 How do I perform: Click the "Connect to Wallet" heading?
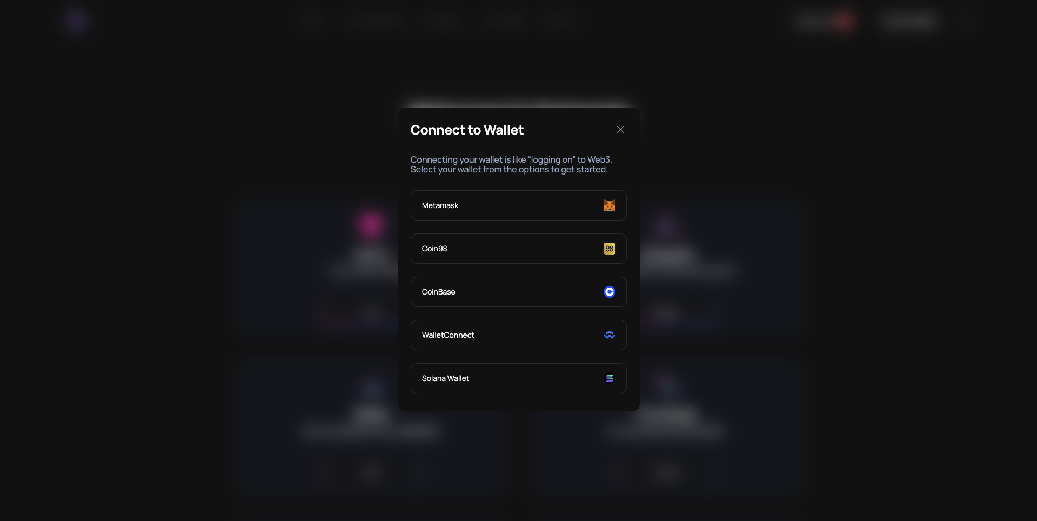click(467, 130)
